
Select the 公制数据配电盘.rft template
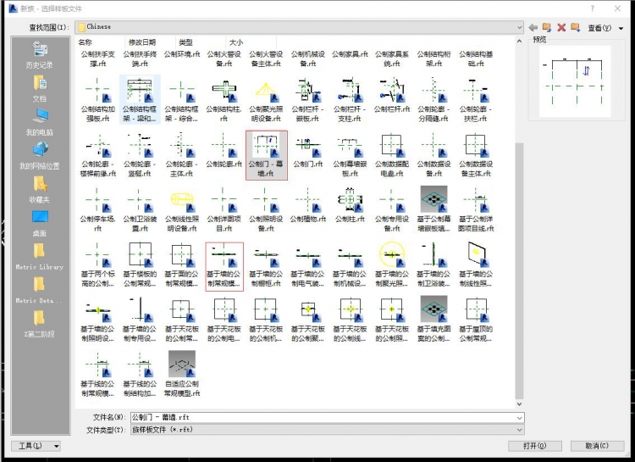[392, 155]
